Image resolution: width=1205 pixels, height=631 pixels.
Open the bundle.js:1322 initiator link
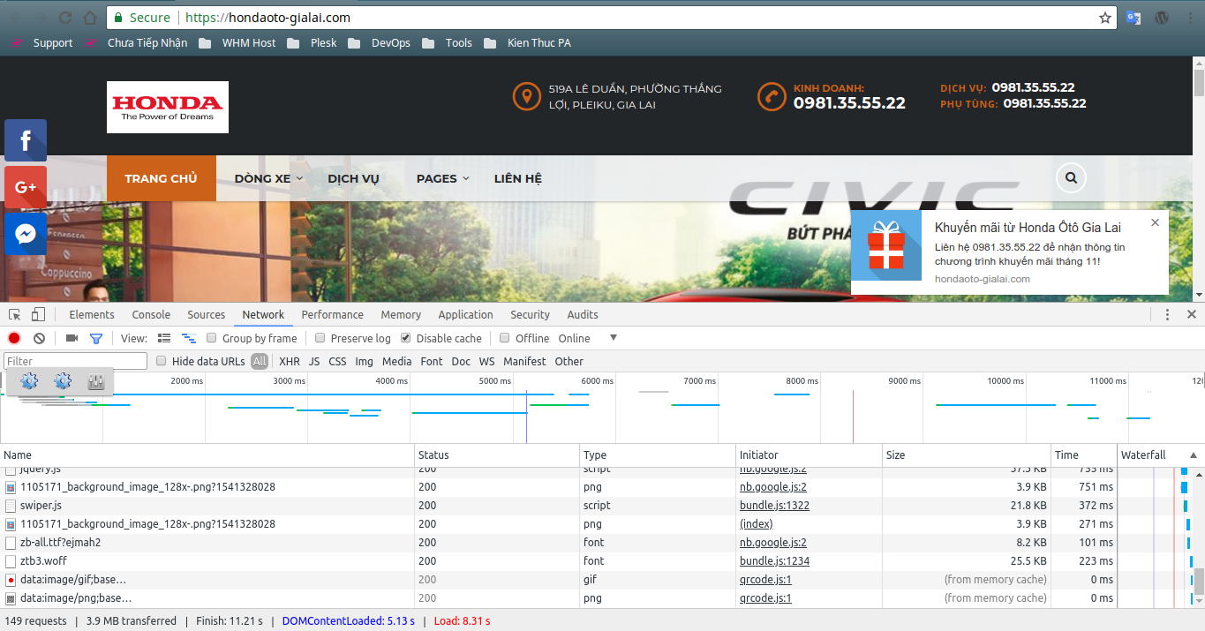[774, 506]
